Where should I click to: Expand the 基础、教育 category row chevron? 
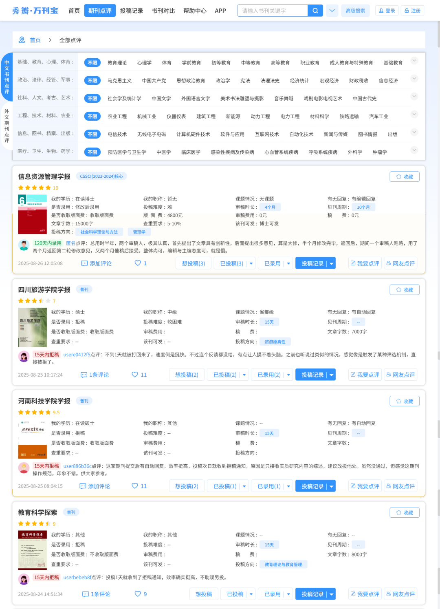point(414,61)
